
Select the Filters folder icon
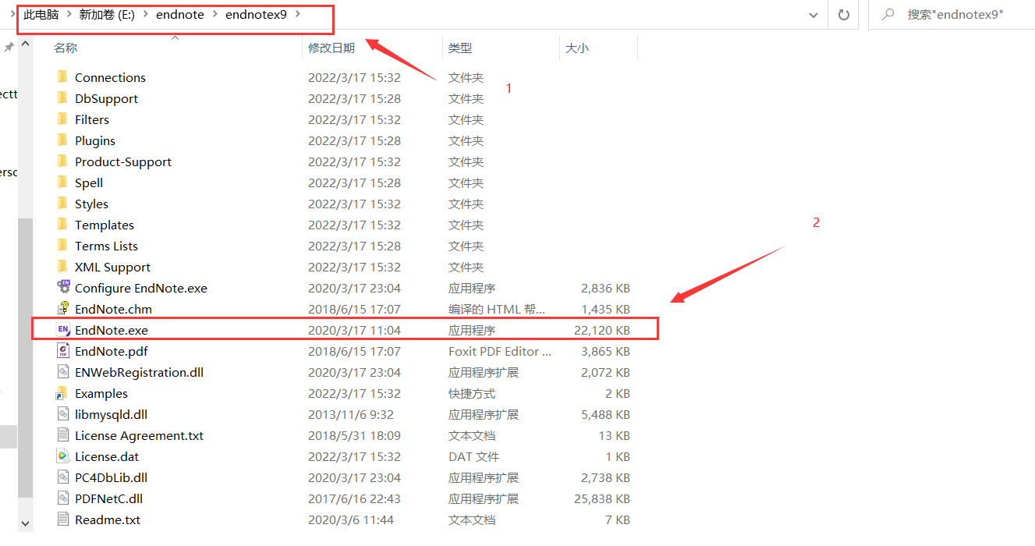62,119
